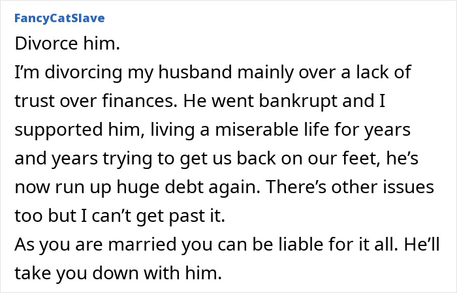Click the phrase 'miserable life' in the comment
Image resolution: width=457 pixels, height=293 pixels.
point(253,129)
